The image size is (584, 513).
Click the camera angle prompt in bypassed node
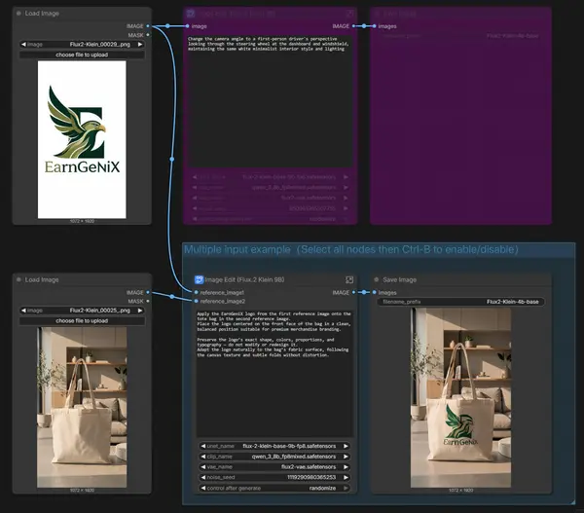point(271,101)
